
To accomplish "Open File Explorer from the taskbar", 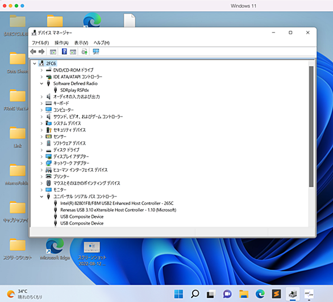I will [244, 294].
